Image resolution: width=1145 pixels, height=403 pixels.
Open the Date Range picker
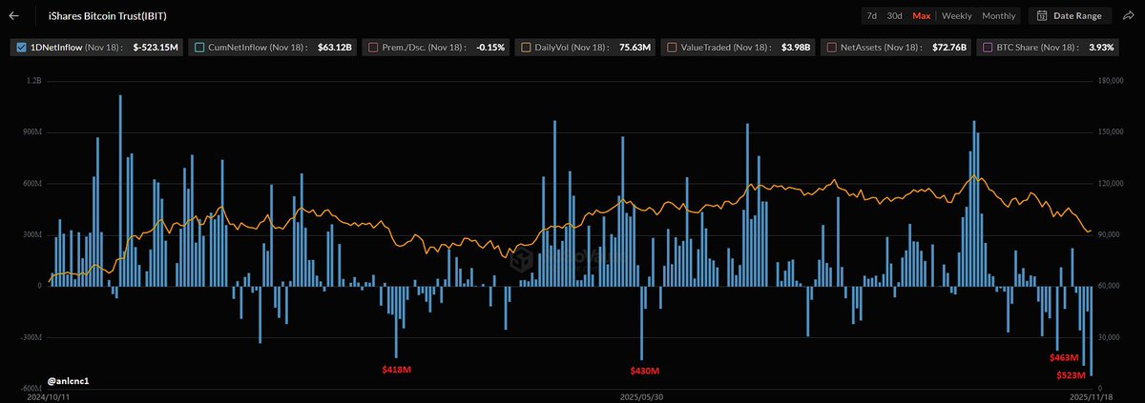click(x=1069, y=15)
